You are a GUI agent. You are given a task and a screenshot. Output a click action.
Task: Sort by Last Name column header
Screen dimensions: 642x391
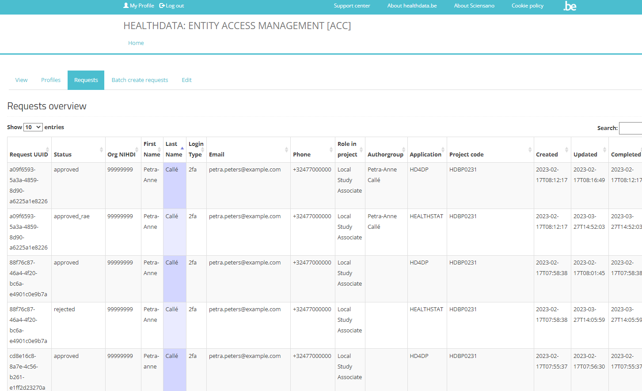coord(174,149)
